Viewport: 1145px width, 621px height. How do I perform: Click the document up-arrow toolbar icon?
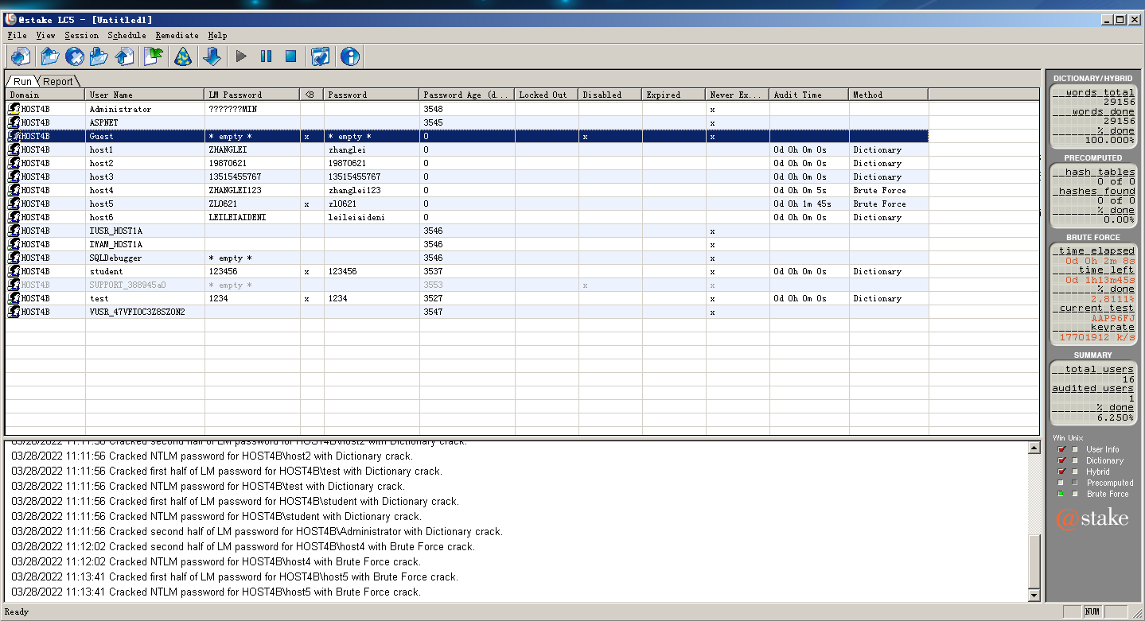click(125, 56)
